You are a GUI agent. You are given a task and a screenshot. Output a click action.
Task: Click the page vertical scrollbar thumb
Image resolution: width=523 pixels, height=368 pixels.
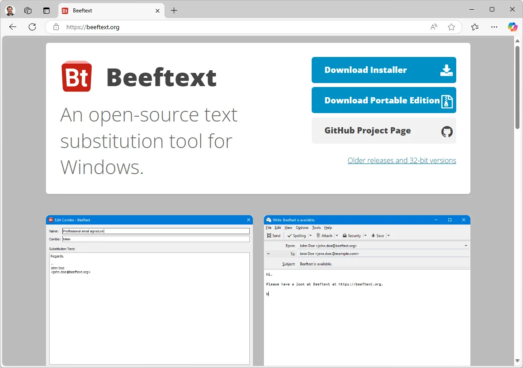click(517, 87)
